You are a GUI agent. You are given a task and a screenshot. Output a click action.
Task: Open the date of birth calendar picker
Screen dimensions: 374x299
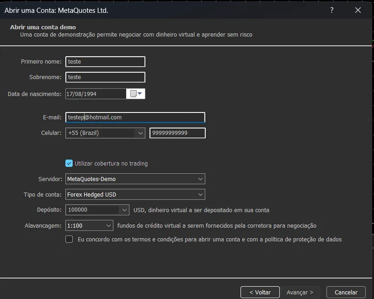[x=136, y=94]
